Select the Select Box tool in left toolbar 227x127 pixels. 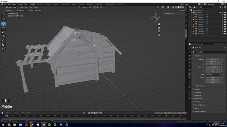point(3,15)
